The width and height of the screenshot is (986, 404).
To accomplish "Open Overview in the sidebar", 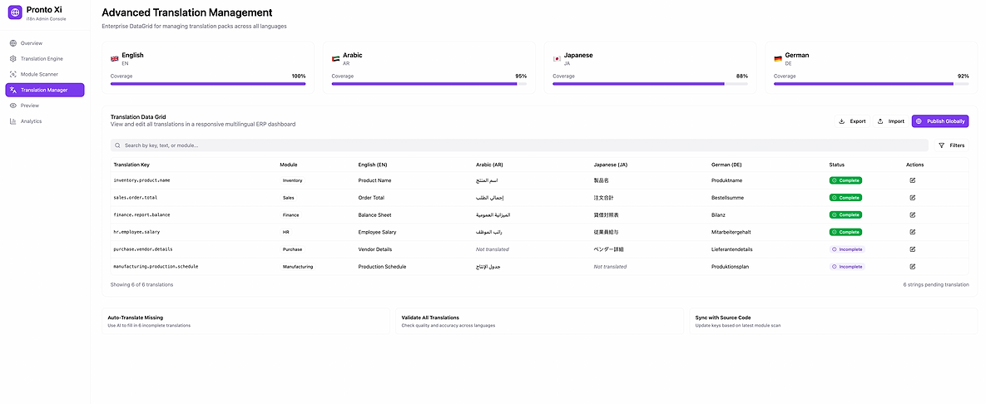I will click(x=45, y=43).
